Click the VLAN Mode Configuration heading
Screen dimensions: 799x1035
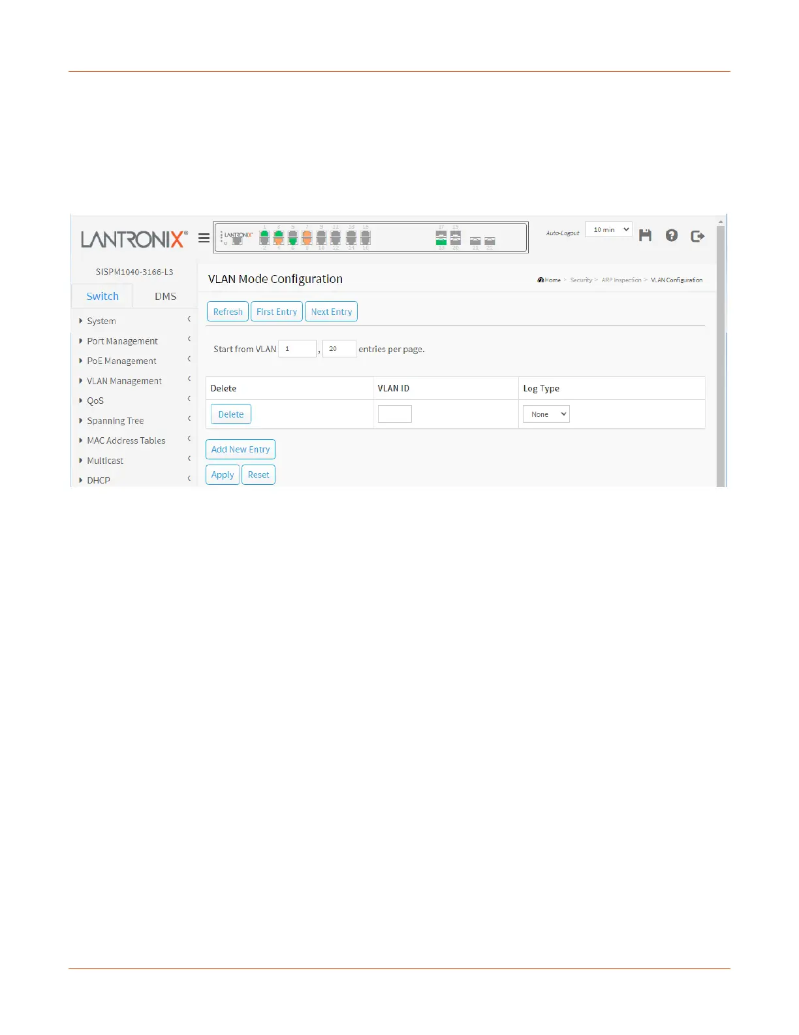275,279
